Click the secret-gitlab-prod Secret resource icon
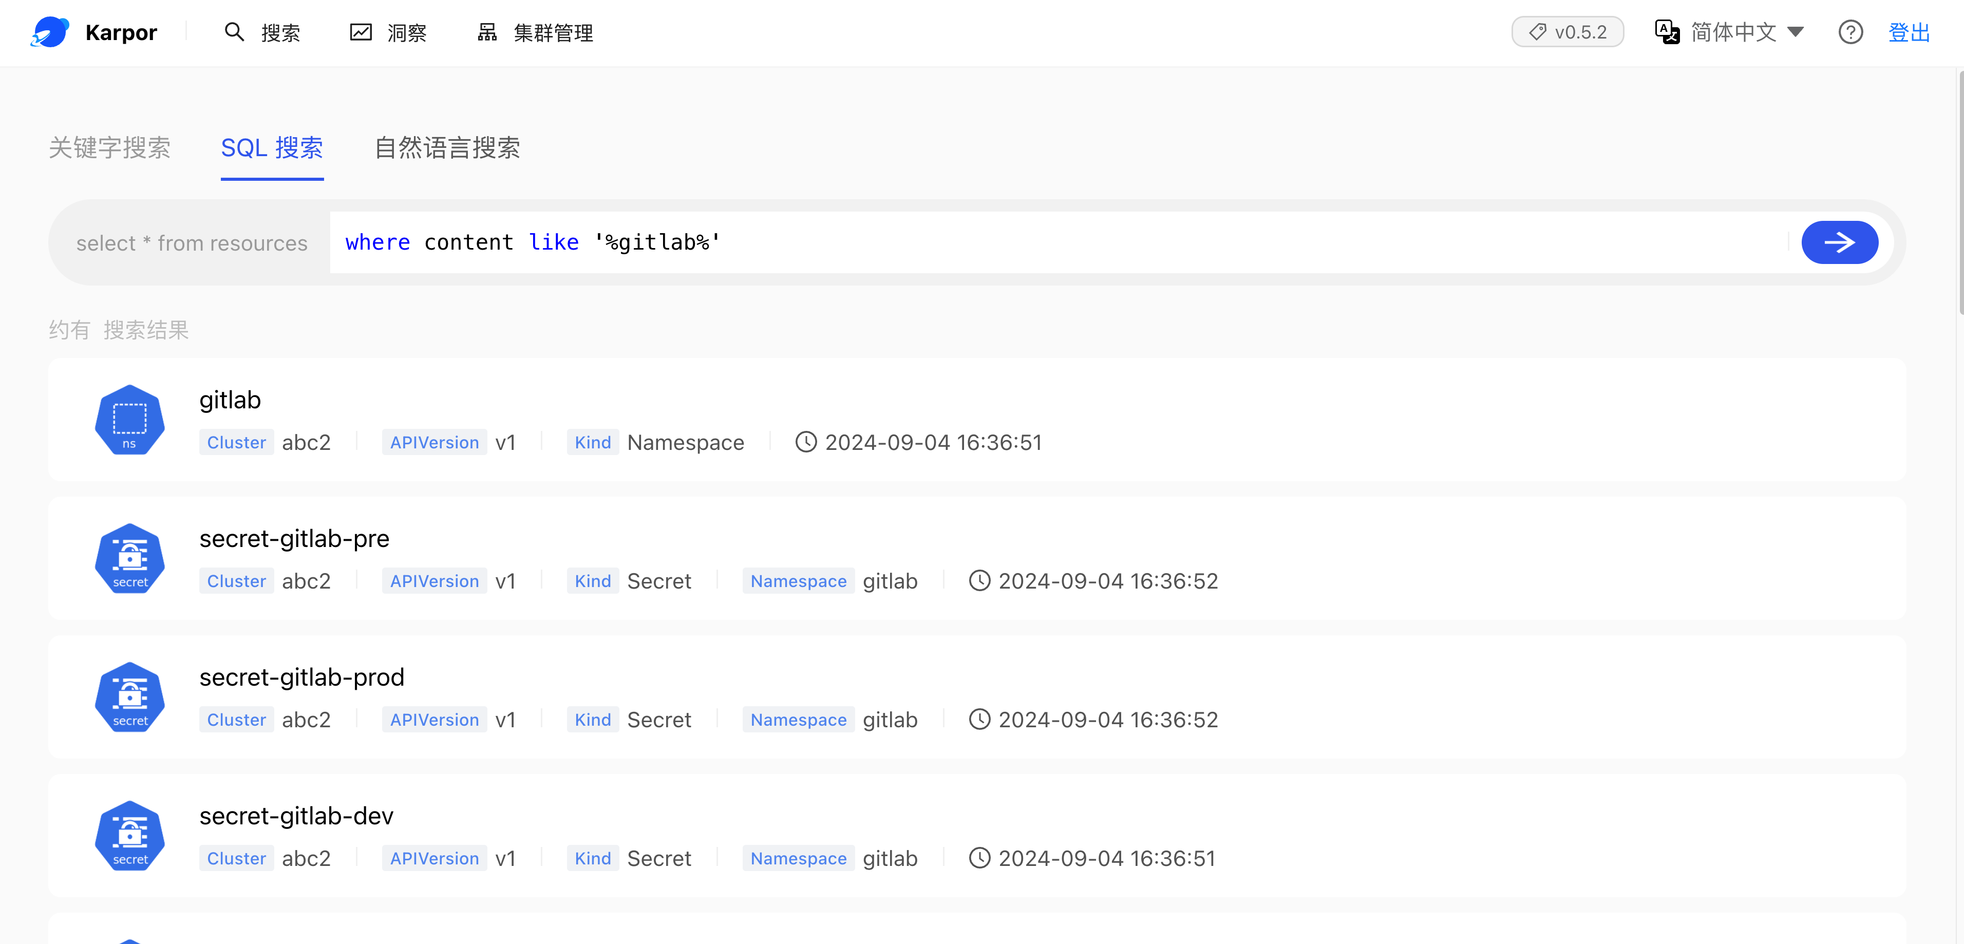The image size is (1964, 944). (x=130, y=697)
